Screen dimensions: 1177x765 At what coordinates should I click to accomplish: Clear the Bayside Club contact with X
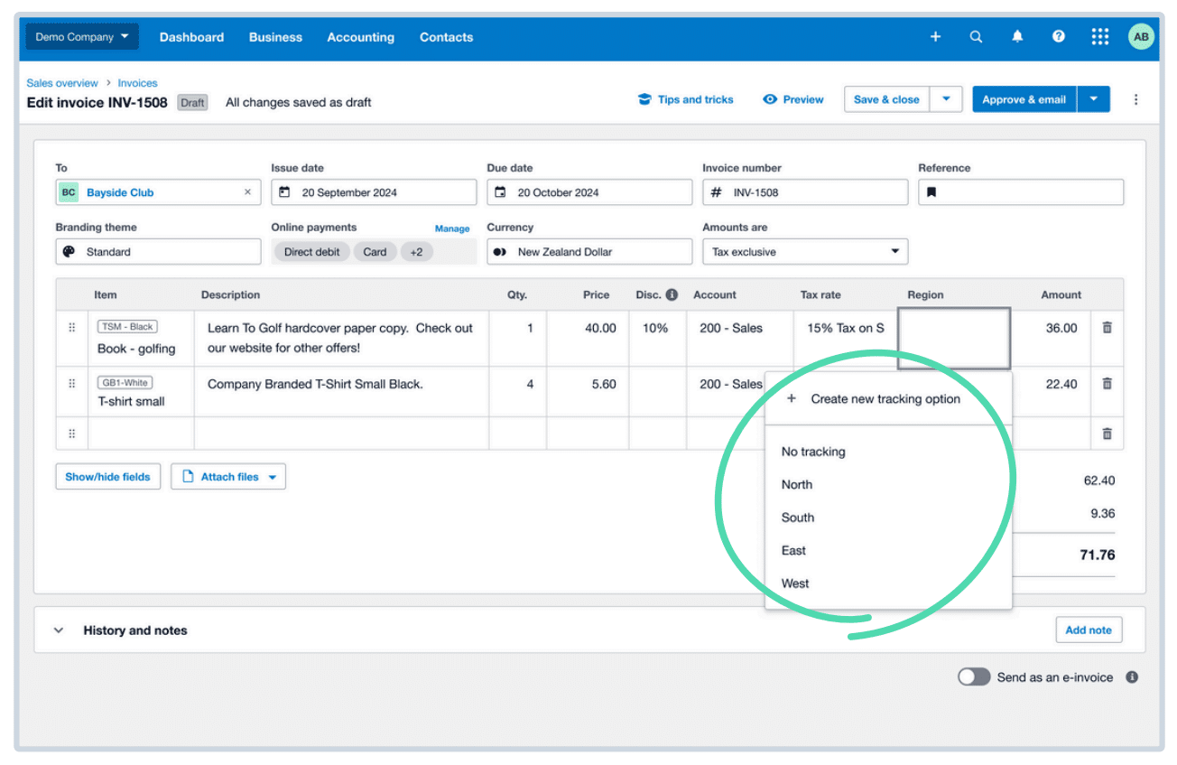coord(247,192)
